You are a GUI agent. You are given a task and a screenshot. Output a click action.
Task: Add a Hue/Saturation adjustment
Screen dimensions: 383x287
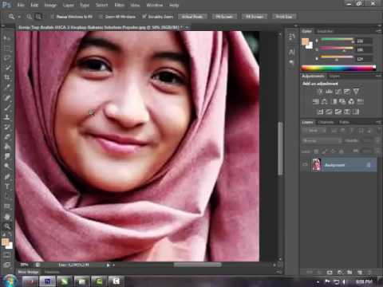tap(315, 101)
